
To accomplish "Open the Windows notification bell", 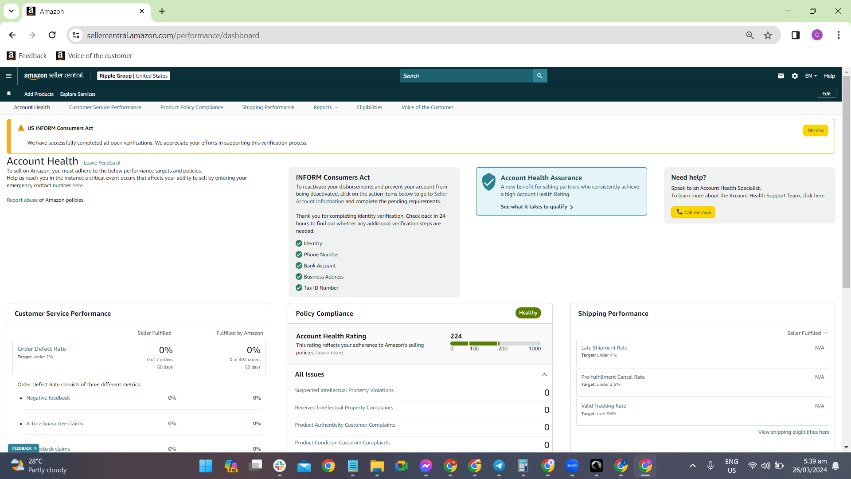I will tap(835, 466).
